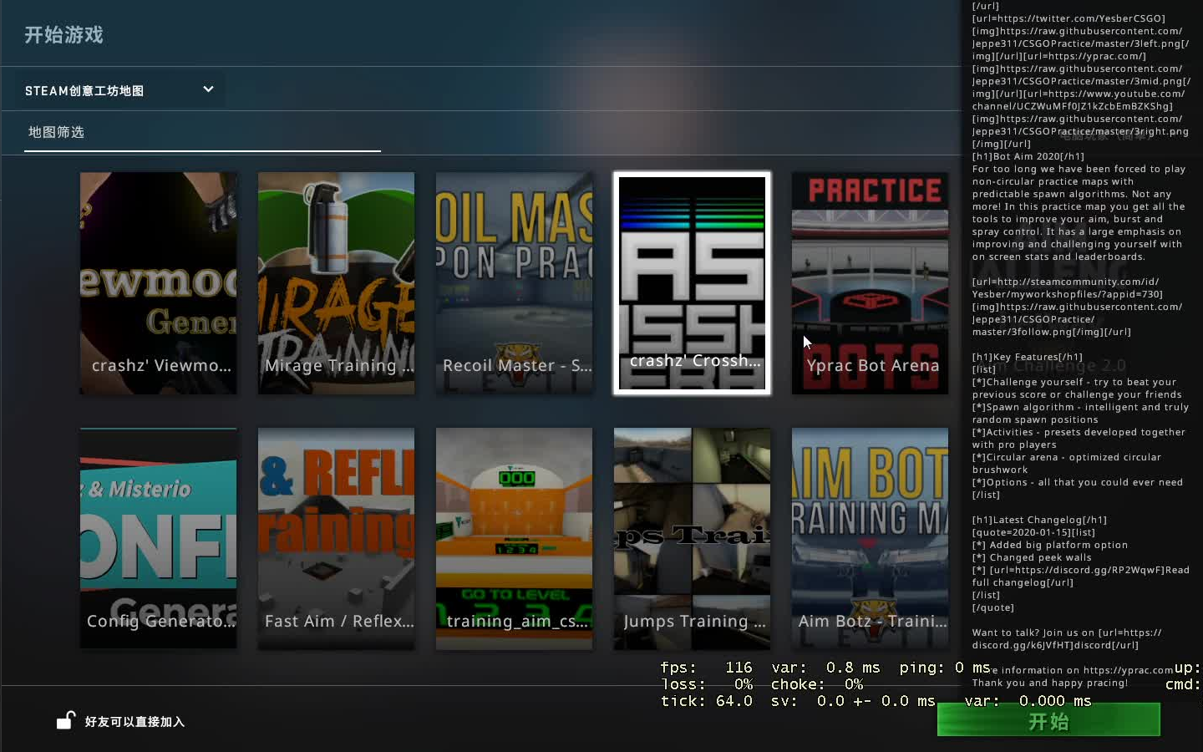Choose the Fast Aim / Reflex Training map
The width and height of the screenshot is (1203, 752).
coord(336,539)
